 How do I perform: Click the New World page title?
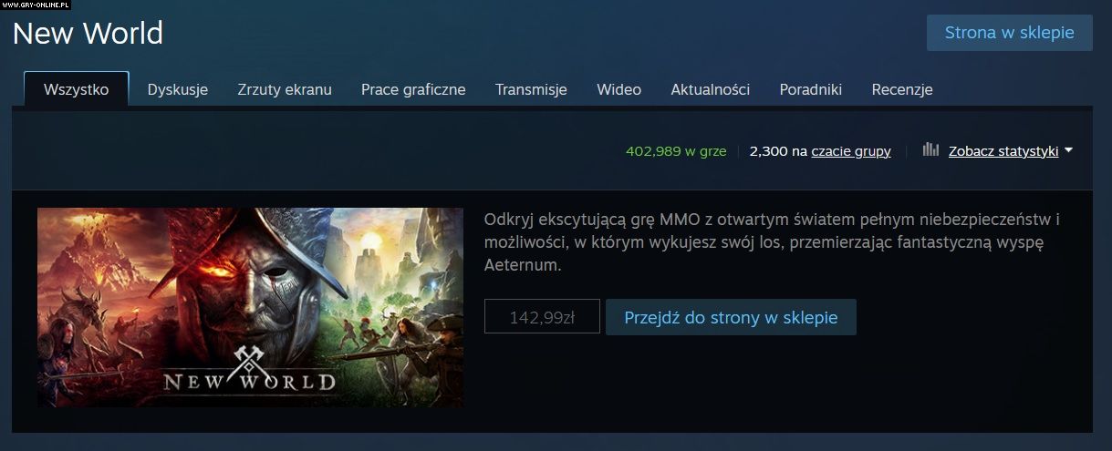88,34
